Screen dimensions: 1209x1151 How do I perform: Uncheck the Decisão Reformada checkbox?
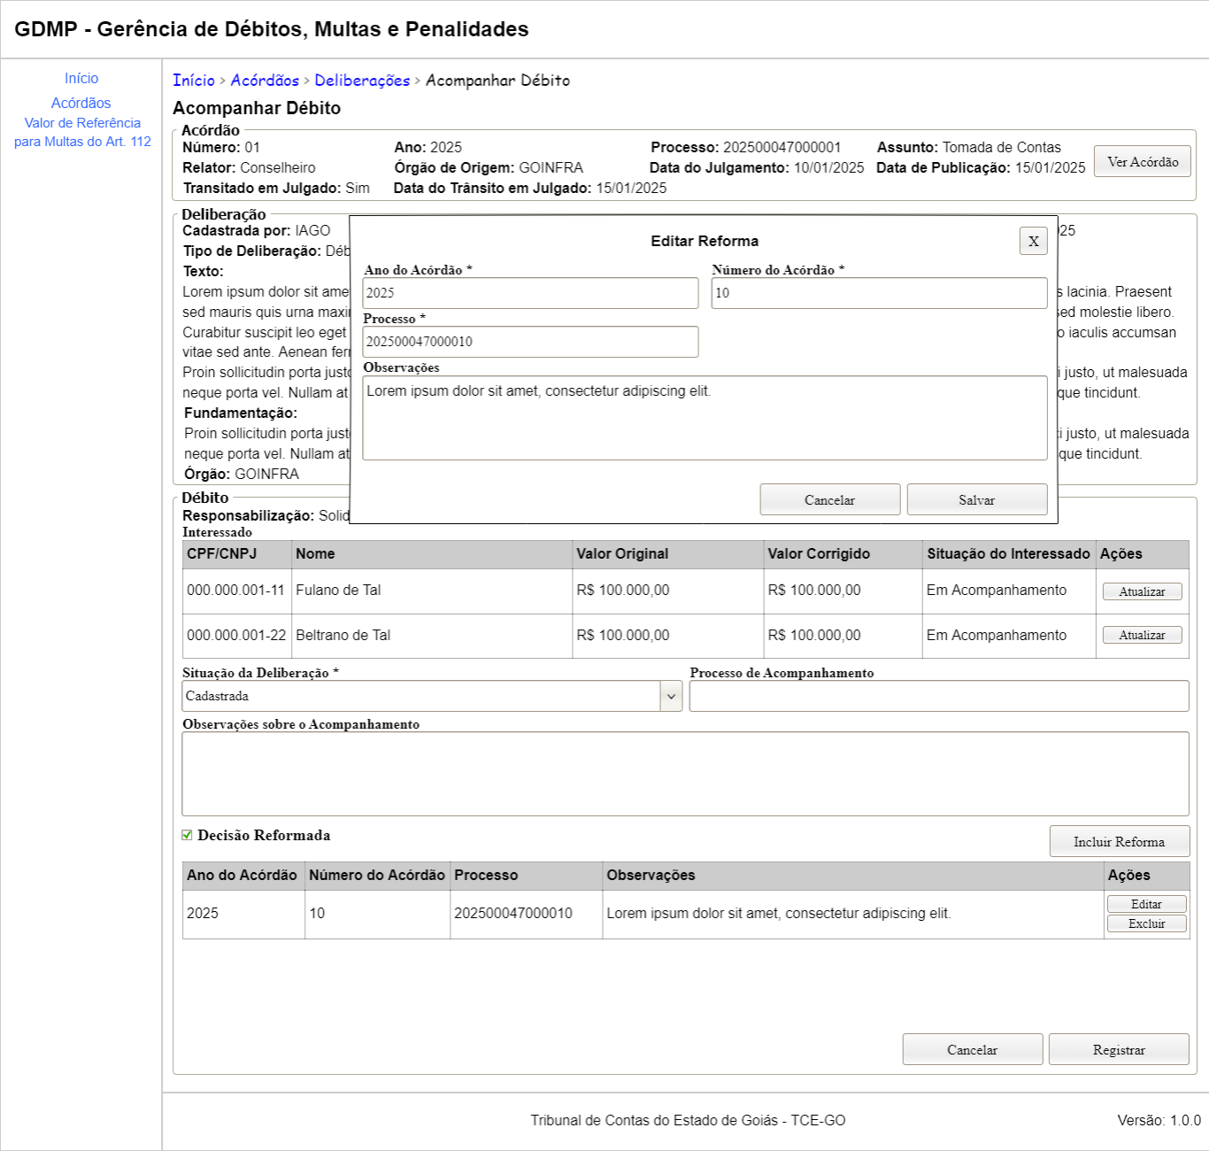pos(187,835)
